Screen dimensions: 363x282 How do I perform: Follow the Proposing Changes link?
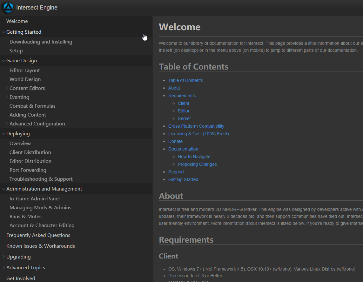click(197, 164)
